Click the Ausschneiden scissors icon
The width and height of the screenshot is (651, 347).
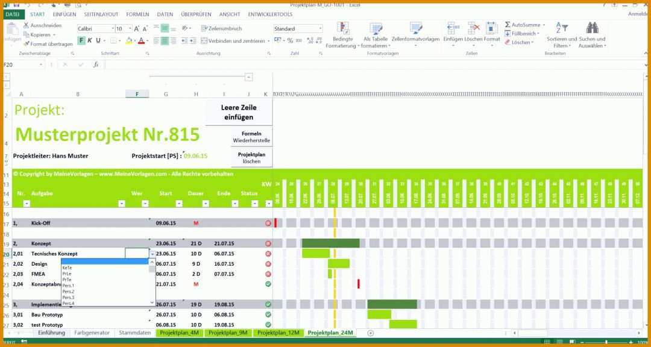click(26, 26)
